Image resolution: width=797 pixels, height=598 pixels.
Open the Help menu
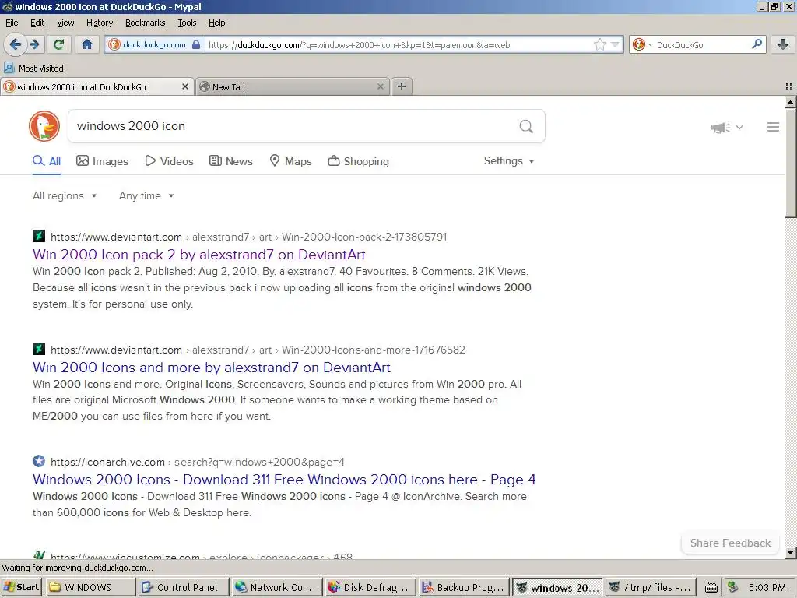(x=216, y=23)
